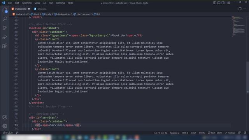The image size is (249, 140).
Task: Open the Explorer view in activity bar
Action: pos(5,10)
